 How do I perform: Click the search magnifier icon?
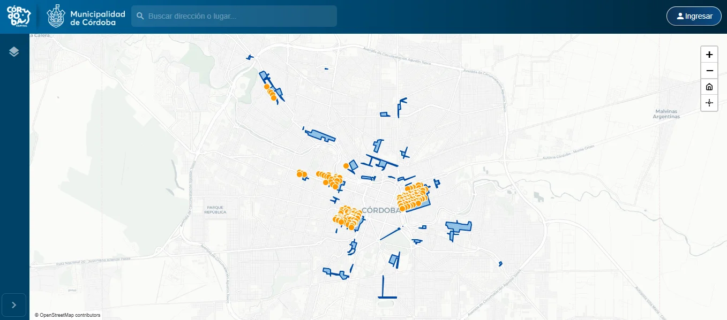tap(140, 16)
